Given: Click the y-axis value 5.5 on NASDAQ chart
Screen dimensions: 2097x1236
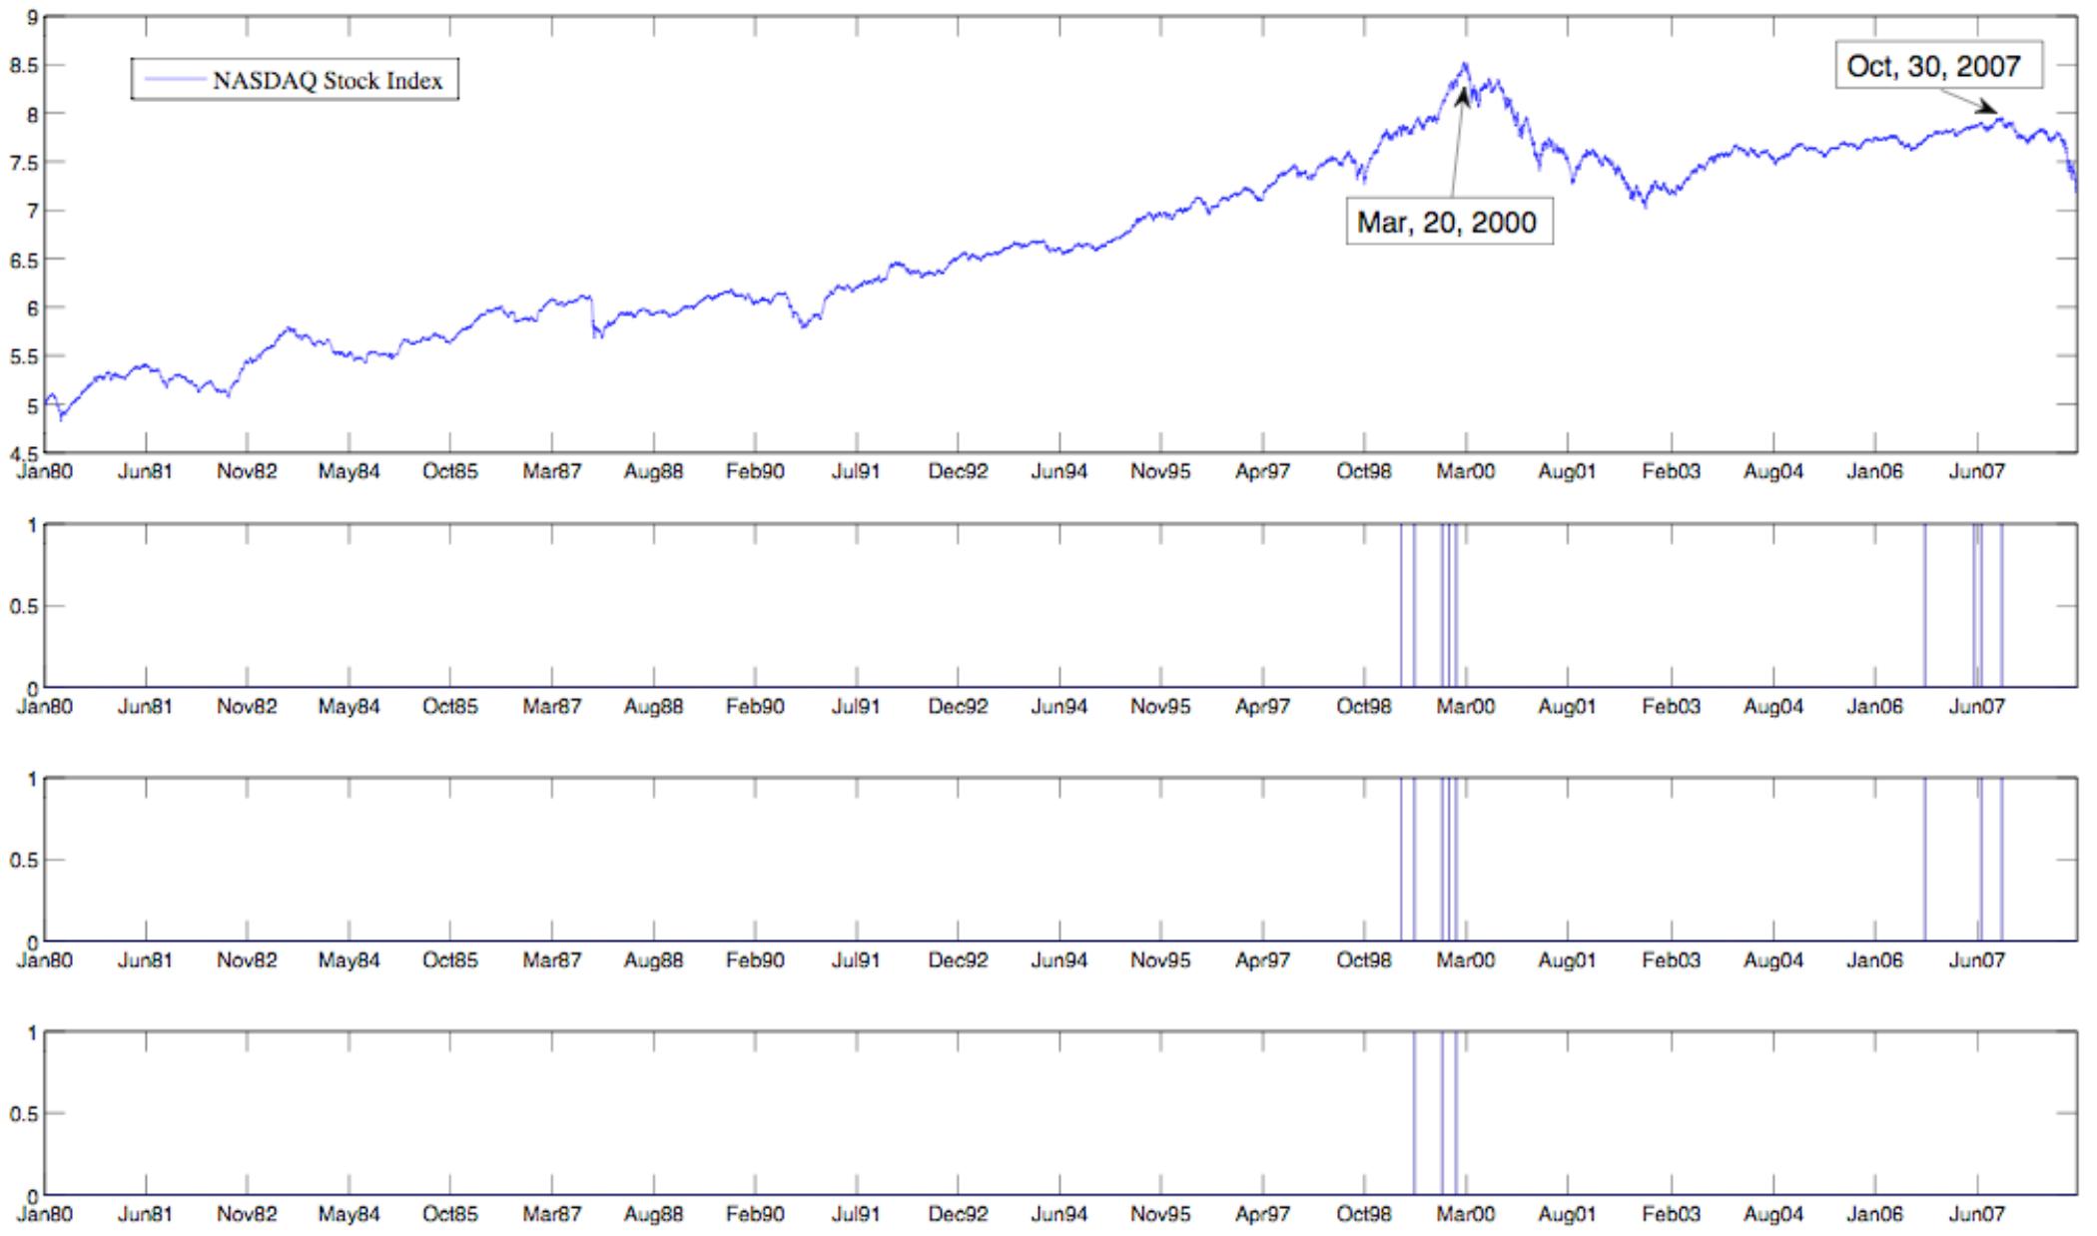Looking at the screenshot, I should (24, 357).
